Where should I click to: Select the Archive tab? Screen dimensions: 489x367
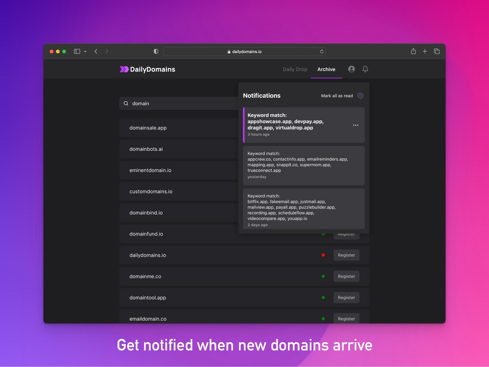[326, 69]
